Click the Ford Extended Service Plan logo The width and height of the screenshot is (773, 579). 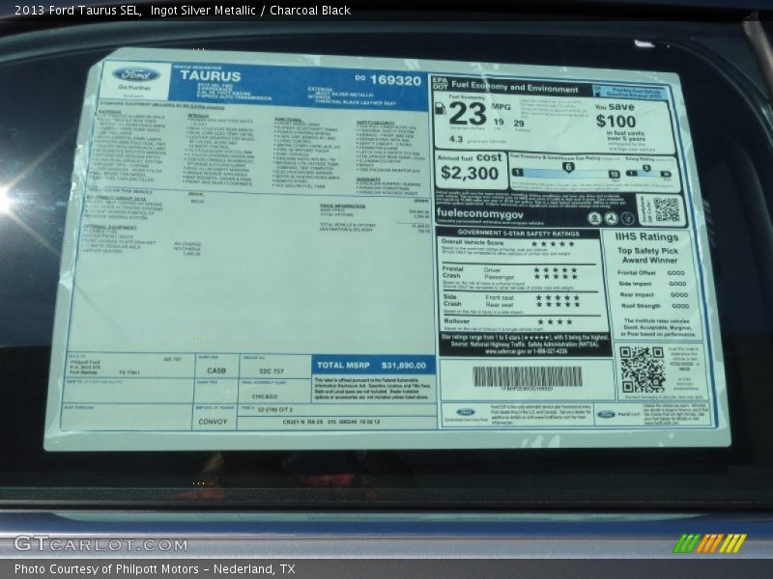[x=466, y=412]
